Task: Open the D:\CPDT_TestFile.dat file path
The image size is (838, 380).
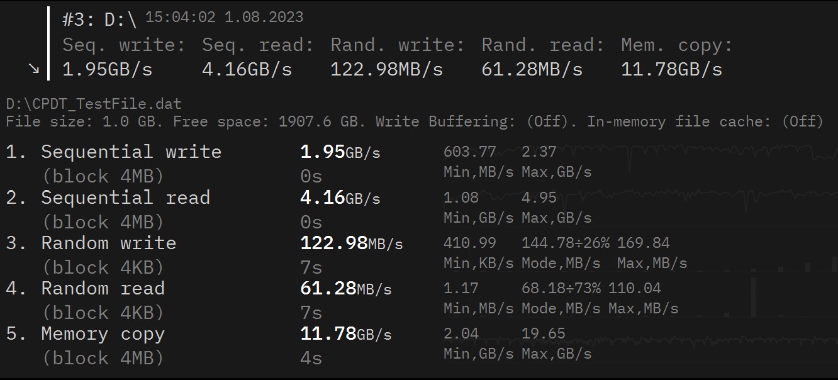Action: (94, 104)
